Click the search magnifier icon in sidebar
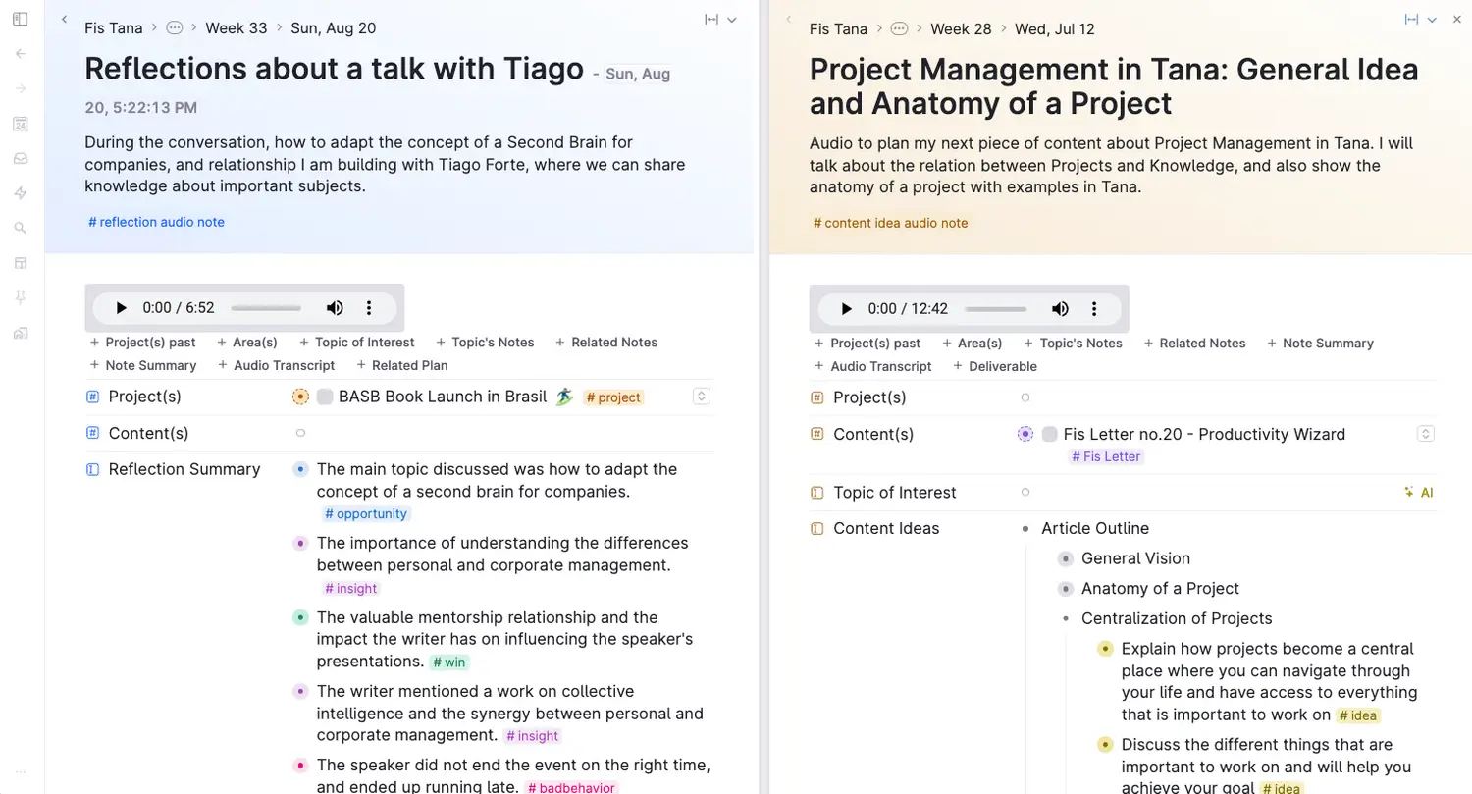The width and height of the screenshot is (1472, 794). coord(21,228)
